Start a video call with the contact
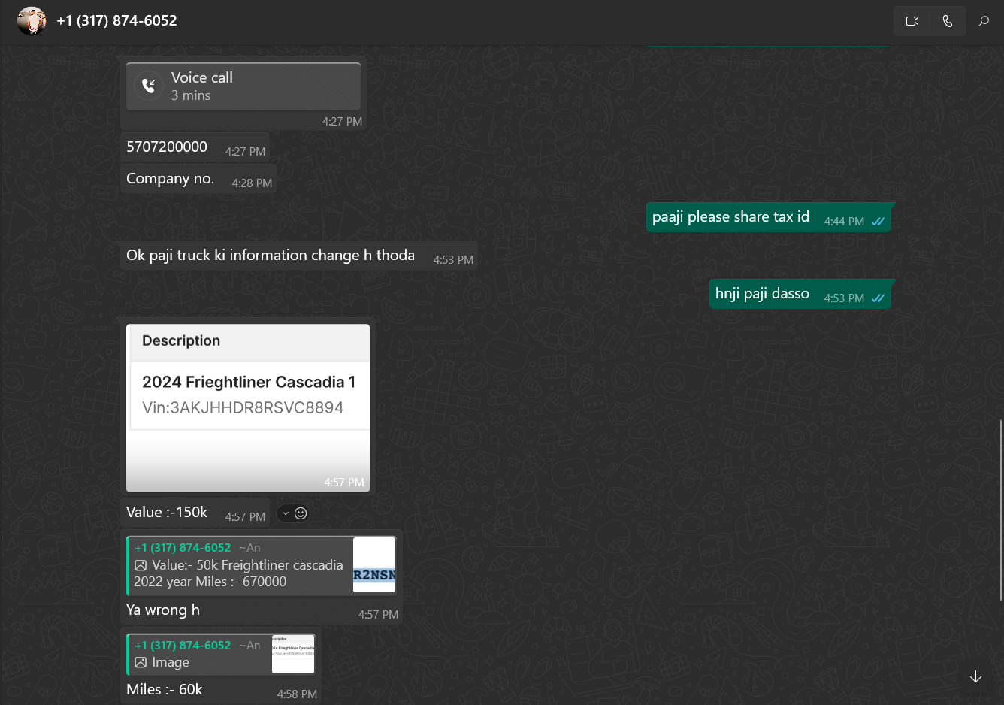 click(912, 21)
